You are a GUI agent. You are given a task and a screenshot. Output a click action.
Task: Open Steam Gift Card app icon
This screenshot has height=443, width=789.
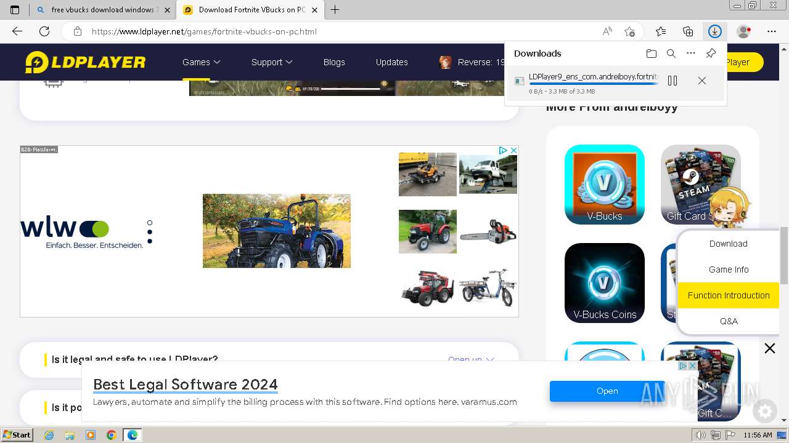pyautogui.click(x=701, y=185)
